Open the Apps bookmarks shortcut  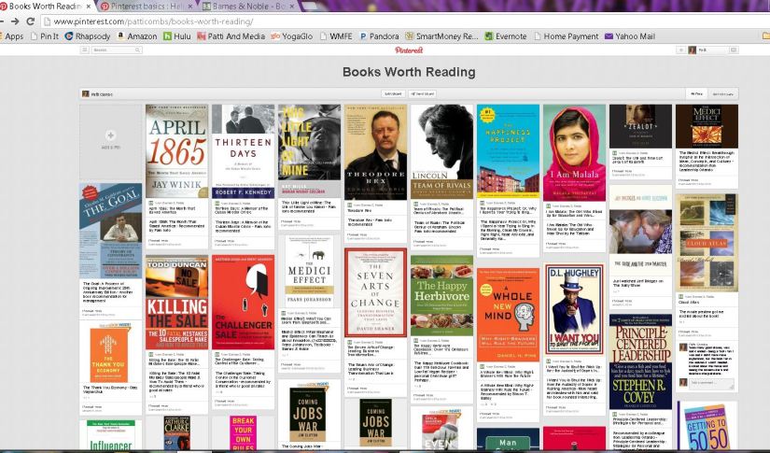tap(13, 36)
